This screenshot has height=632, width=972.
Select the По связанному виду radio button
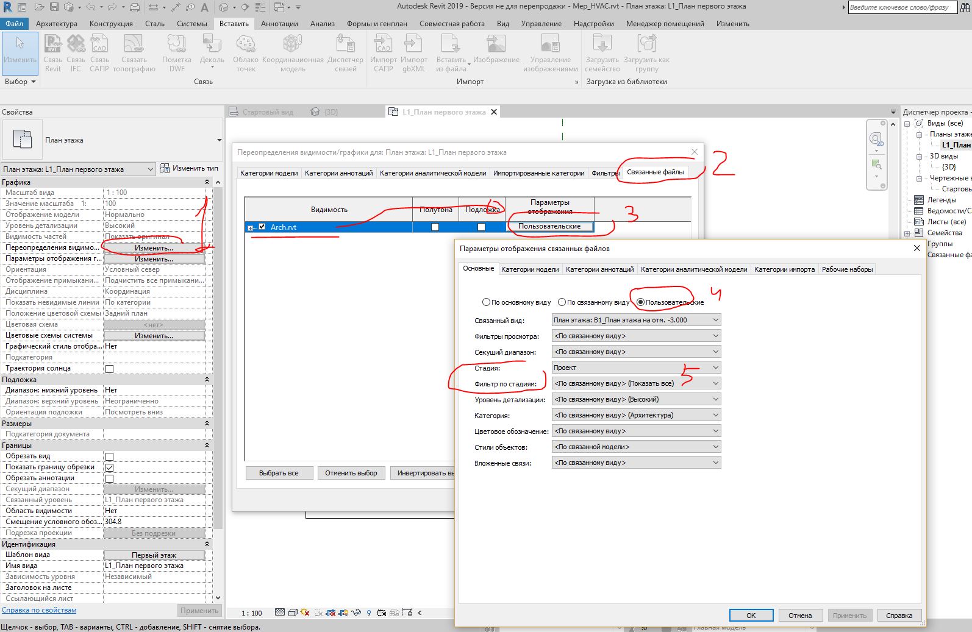click(x=562, y=302)
